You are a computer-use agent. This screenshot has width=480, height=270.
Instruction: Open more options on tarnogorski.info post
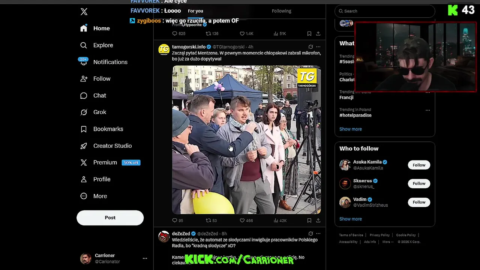click(x=318, y=47)
